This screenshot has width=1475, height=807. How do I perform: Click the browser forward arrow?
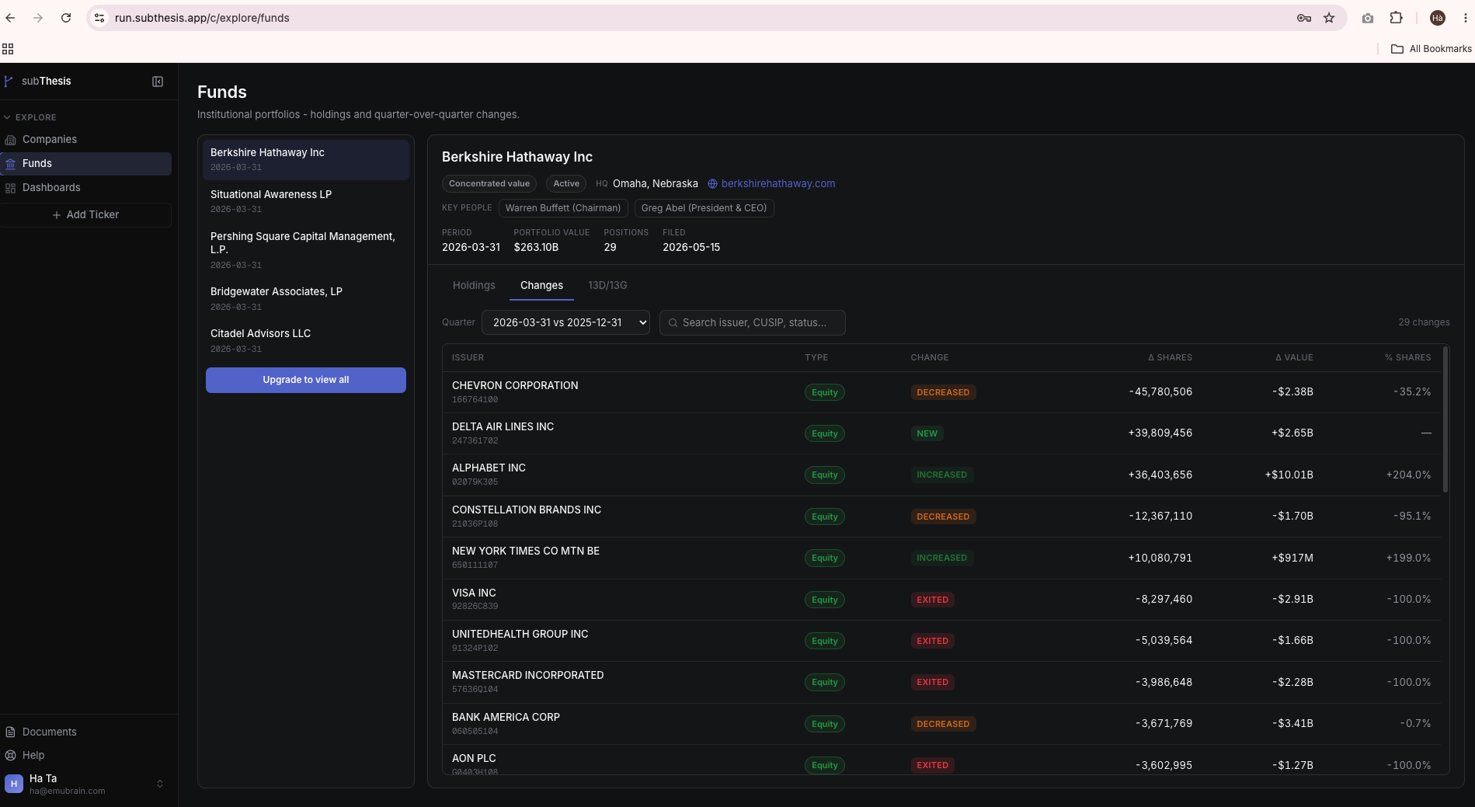point(38,18)
